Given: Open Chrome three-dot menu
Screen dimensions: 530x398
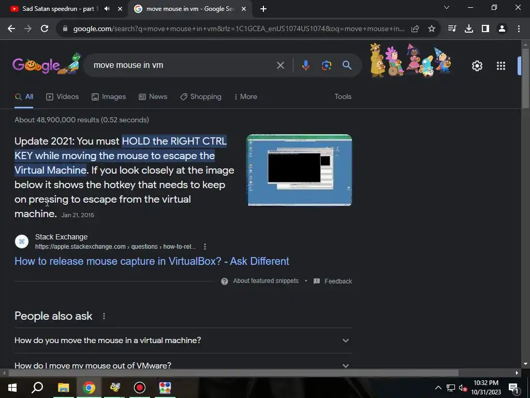Looking at the screenshot, I should [519, 29].
